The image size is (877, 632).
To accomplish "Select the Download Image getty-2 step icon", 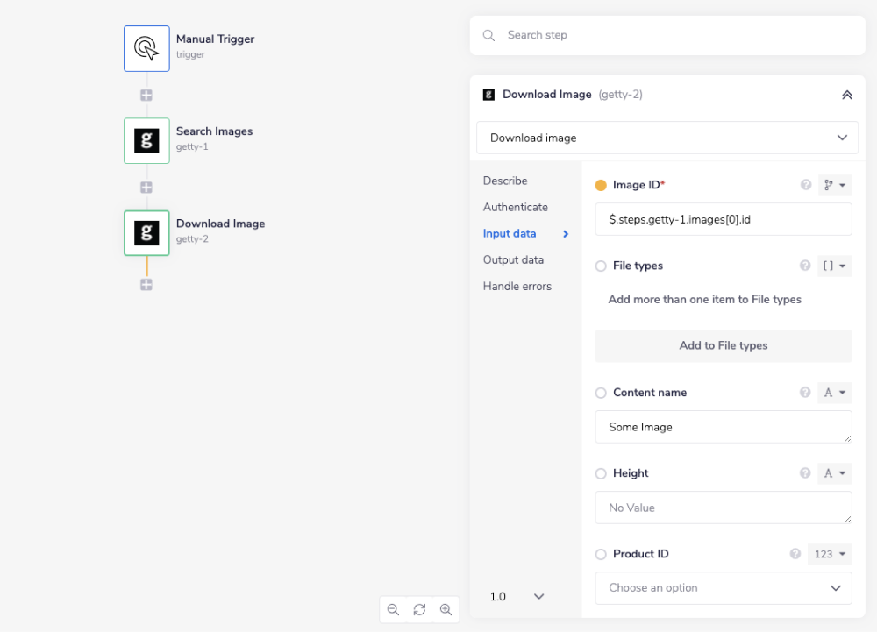I will (x=146, y=233).
